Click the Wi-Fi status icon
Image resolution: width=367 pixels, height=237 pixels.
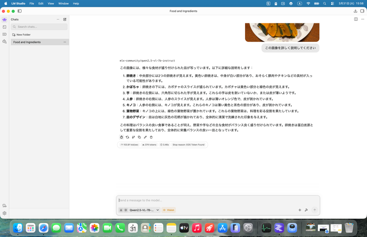(x=308, y=4)
